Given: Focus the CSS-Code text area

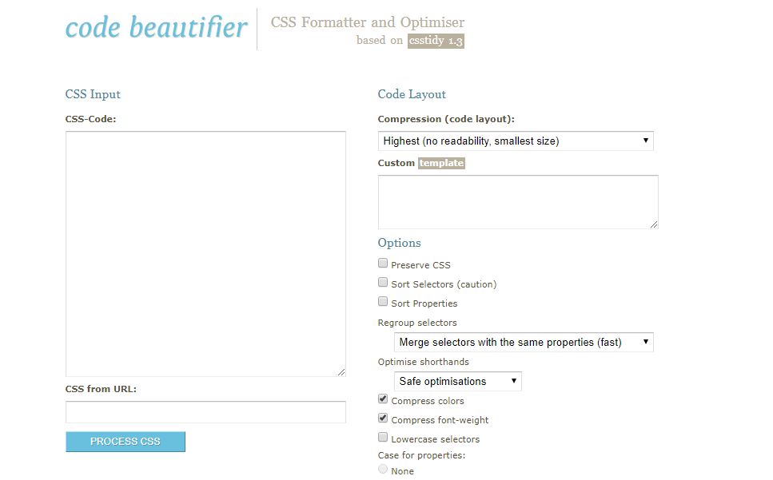Looking at the screenshot, I should [205, 254].
